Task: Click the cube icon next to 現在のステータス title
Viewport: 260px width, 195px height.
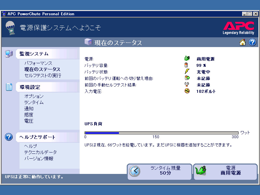Action: point(88,42)
